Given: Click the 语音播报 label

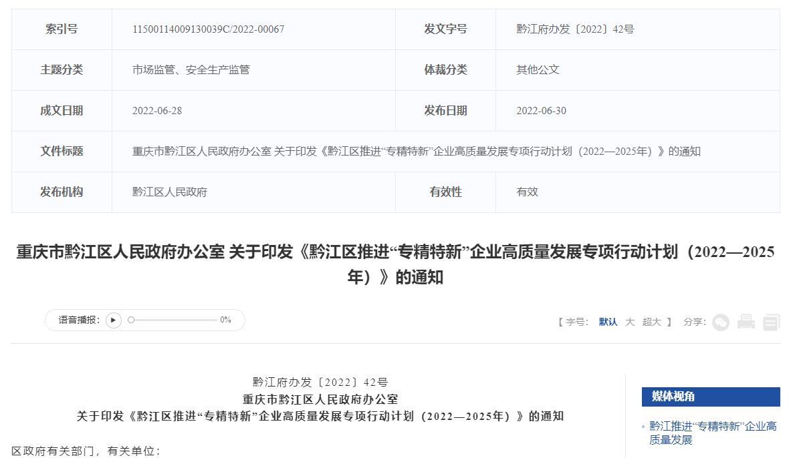Looking at the screenshot, I should (x=79, y=320).
